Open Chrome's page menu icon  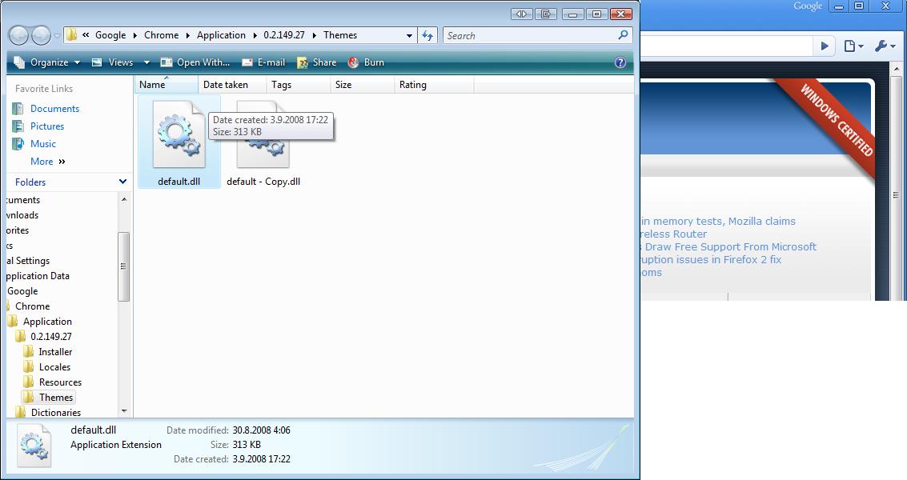click(x=853, y=46)
